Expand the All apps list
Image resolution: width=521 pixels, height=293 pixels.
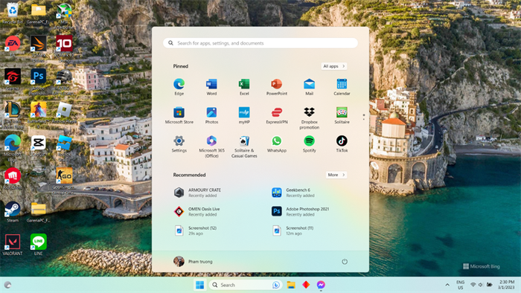point(333,66)
